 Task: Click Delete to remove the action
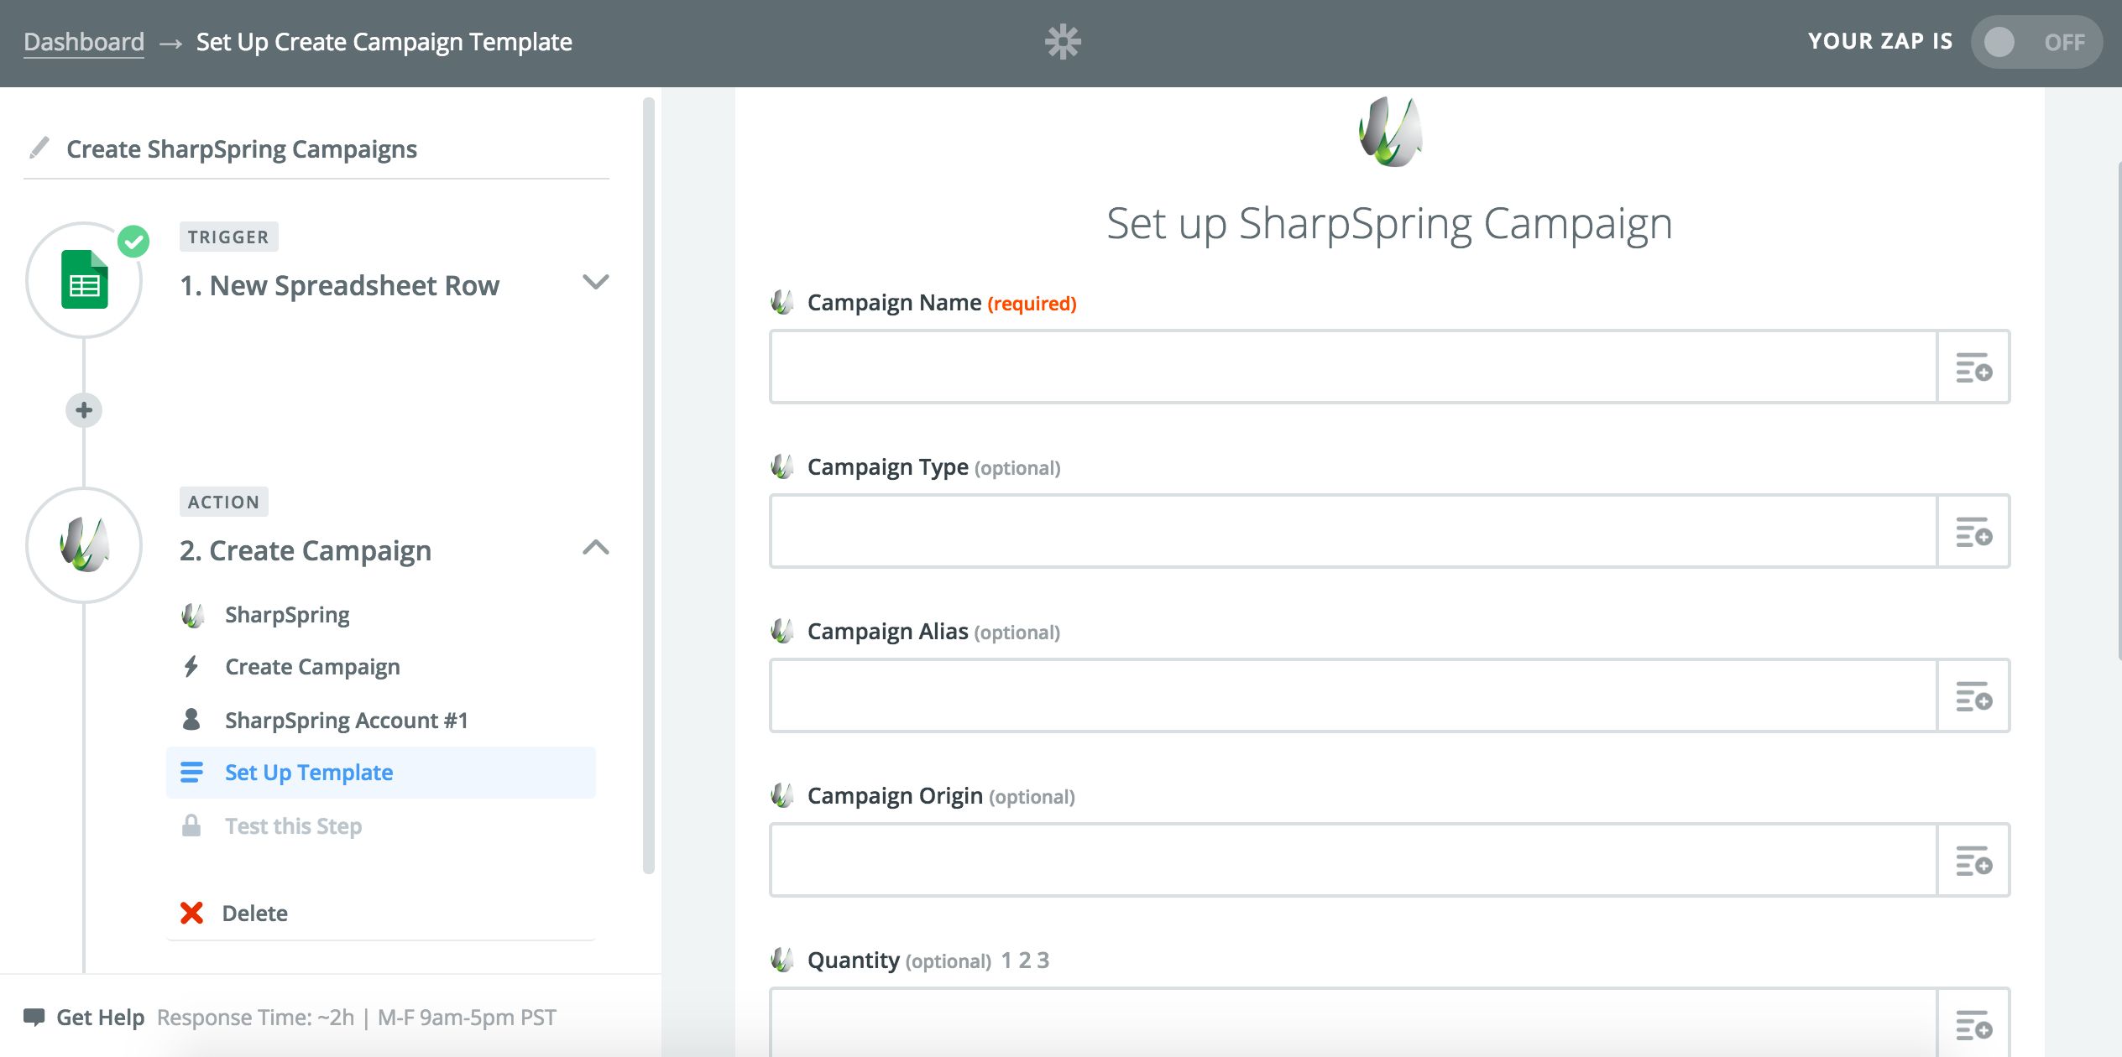[x=254, y=913]
